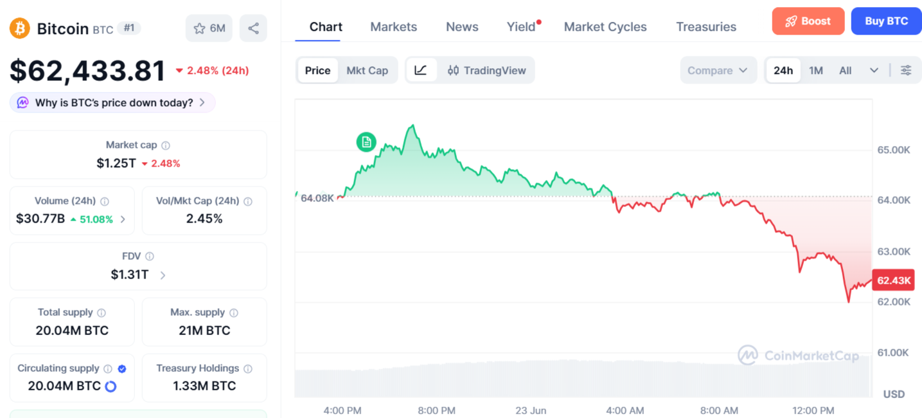This screenshot has height=418, width=922.
Task: Select 24h time range
Action: tap(783, 70)
